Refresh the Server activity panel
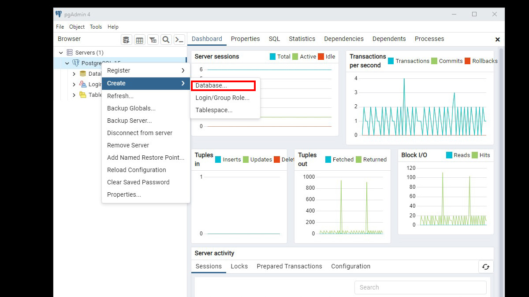This screenshot has width=529, height=297. tap(485, 267)
